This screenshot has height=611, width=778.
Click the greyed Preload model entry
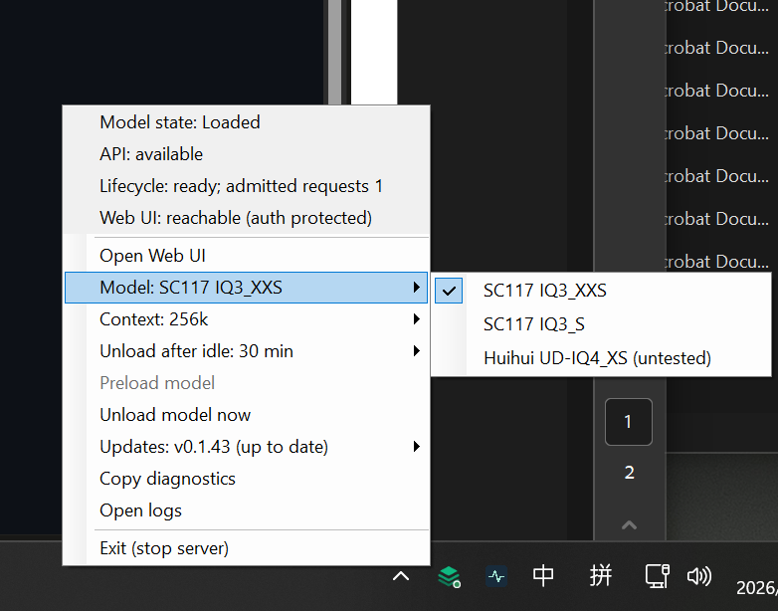click(x=246, y=383)
